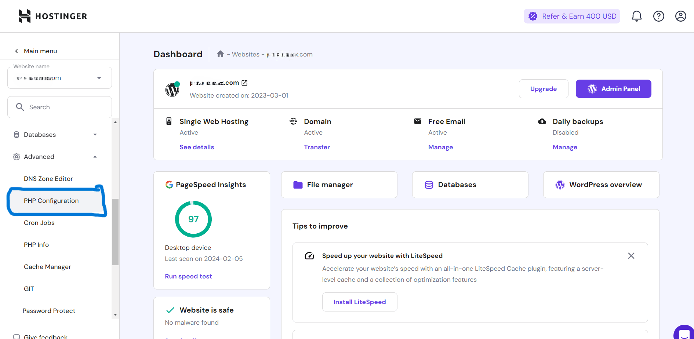The width and height of the screenshot is (694, 339).
Task: Open Cron Jobs
Action: click(39, 223)
